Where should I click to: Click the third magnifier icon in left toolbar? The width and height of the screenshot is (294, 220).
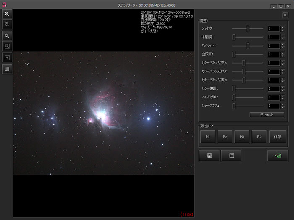(7, 36)
